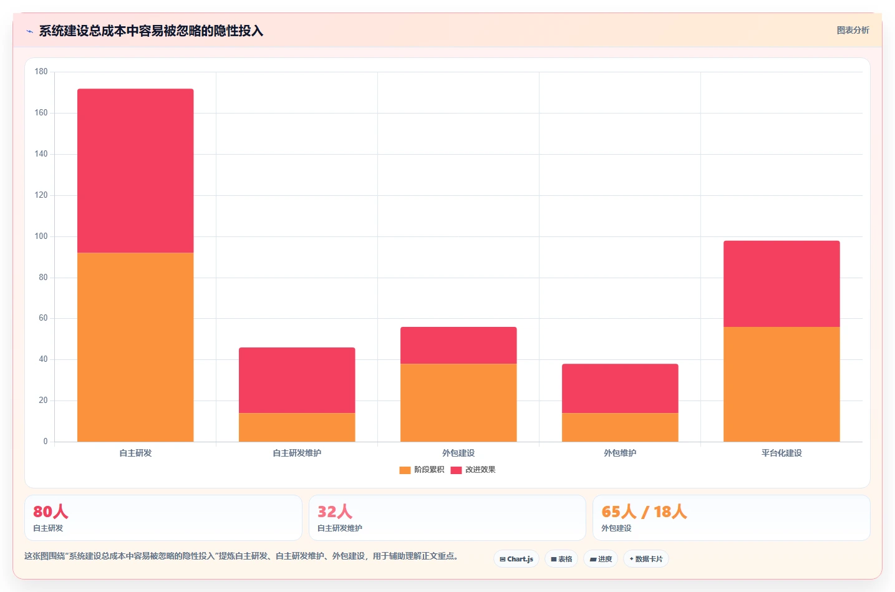The width and height of the screenshot is (895, 592).
Task: Click the red 改进效果 bar segment for 自主研发
Action: pos(135,171)
